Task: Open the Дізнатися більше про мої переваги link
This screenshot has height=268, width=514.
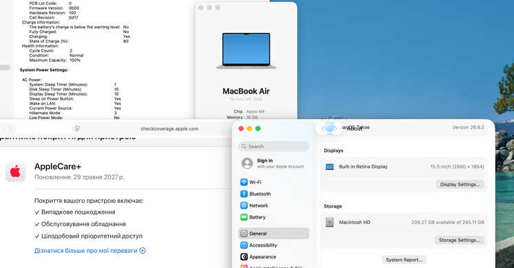Action: (86, 251)
